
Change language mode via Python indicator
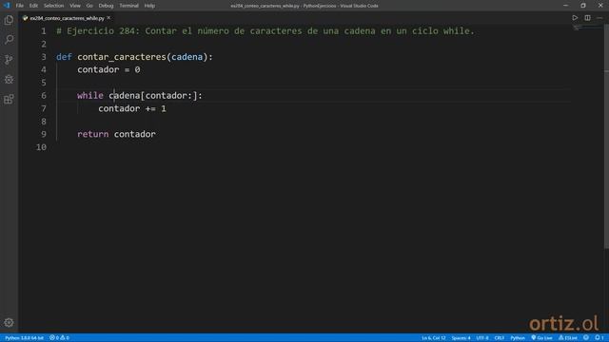coord(518,338)
